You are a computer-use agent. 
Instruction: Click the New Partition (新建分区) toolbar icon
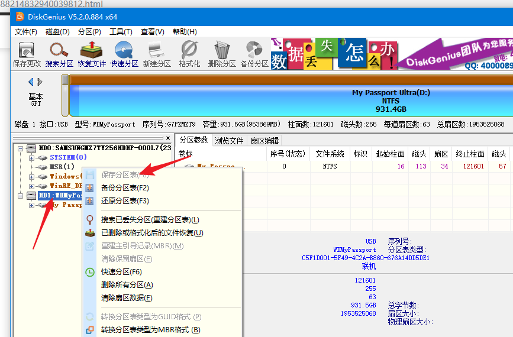click(156, 53)
